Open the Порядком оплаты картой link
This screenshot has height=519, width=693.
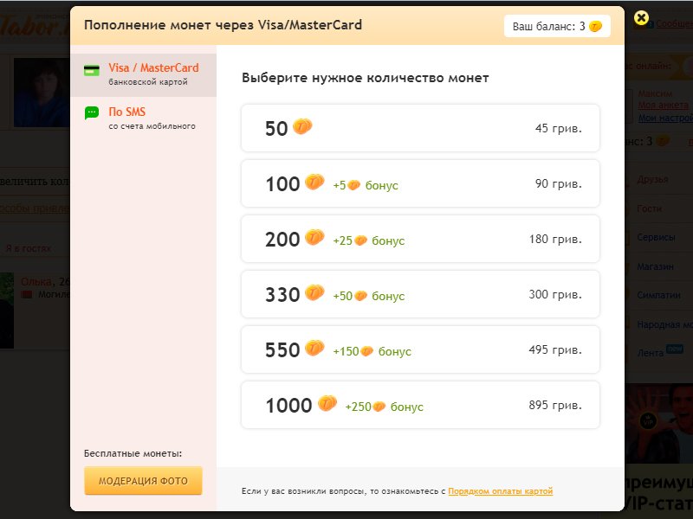501,491
